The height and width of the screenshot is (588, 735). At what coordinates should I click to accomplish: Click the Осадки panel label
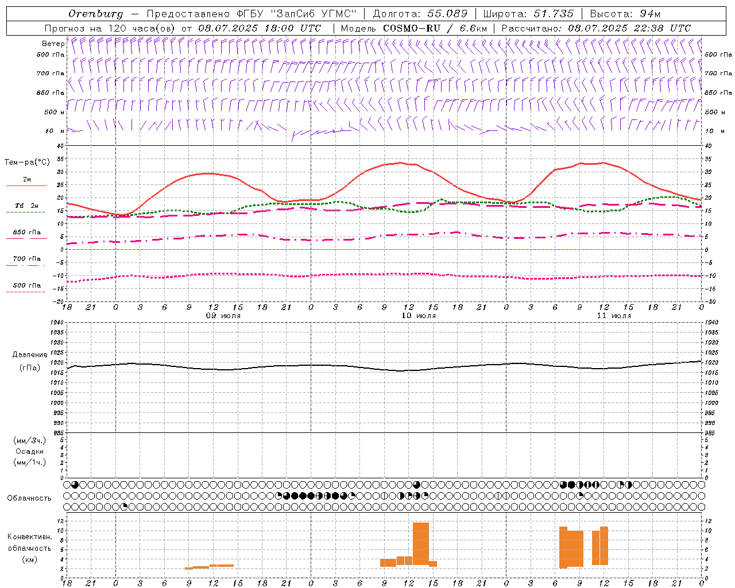point(30,451)
